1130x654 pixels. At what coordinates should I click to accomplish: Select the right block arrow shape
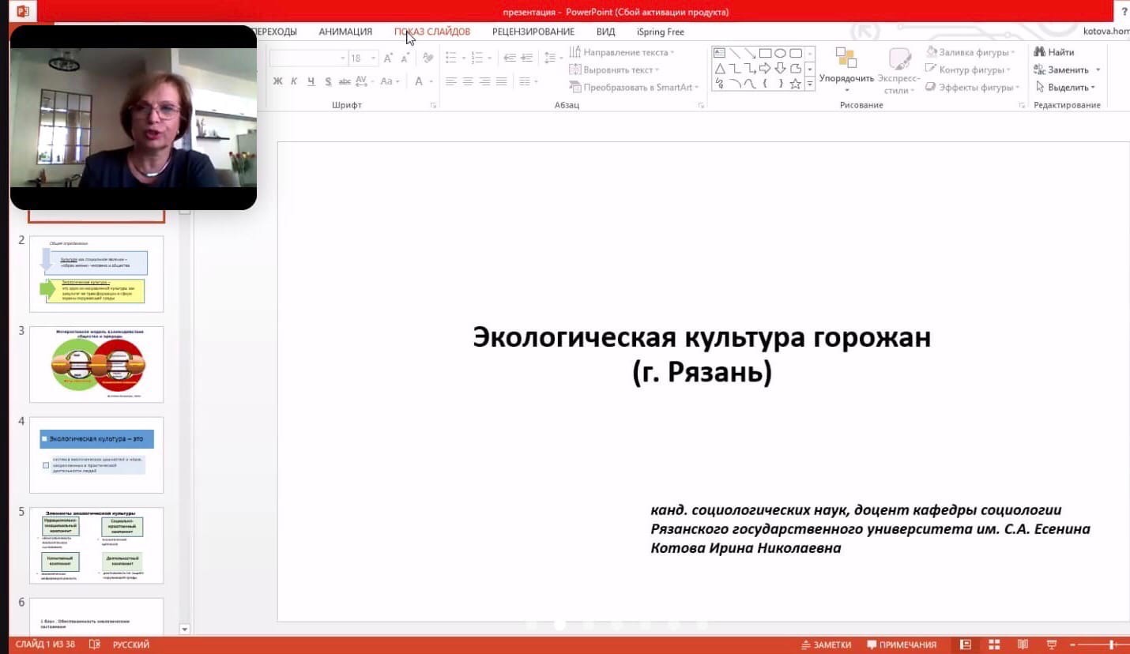(765, 68)
